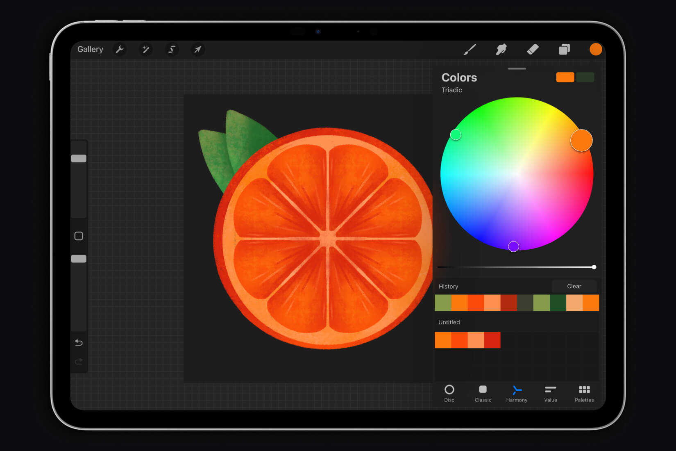Select the Smudge tool
Screen dimensions: 676x451
point(501,50)
